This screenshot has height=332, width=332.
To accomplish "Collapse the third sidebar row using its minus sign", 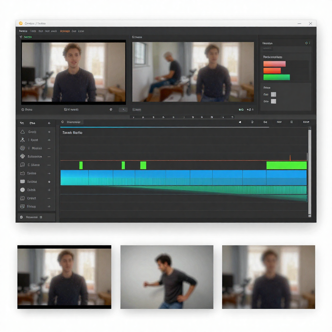I will click(49, 148).
